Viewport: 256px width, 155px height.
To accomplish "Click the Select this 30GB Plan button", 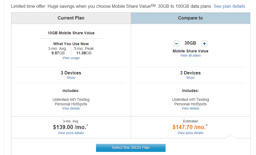I will 131,148.
